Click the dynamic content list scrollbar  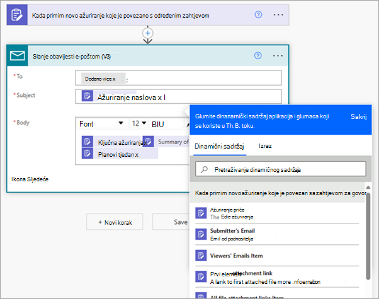click(368, 235)
